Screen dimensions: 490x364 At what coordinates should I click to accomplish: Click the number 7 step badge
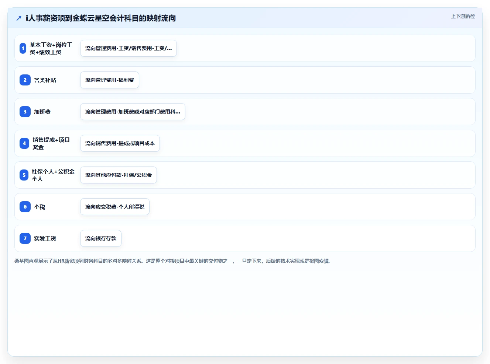(x=25, y=238)
